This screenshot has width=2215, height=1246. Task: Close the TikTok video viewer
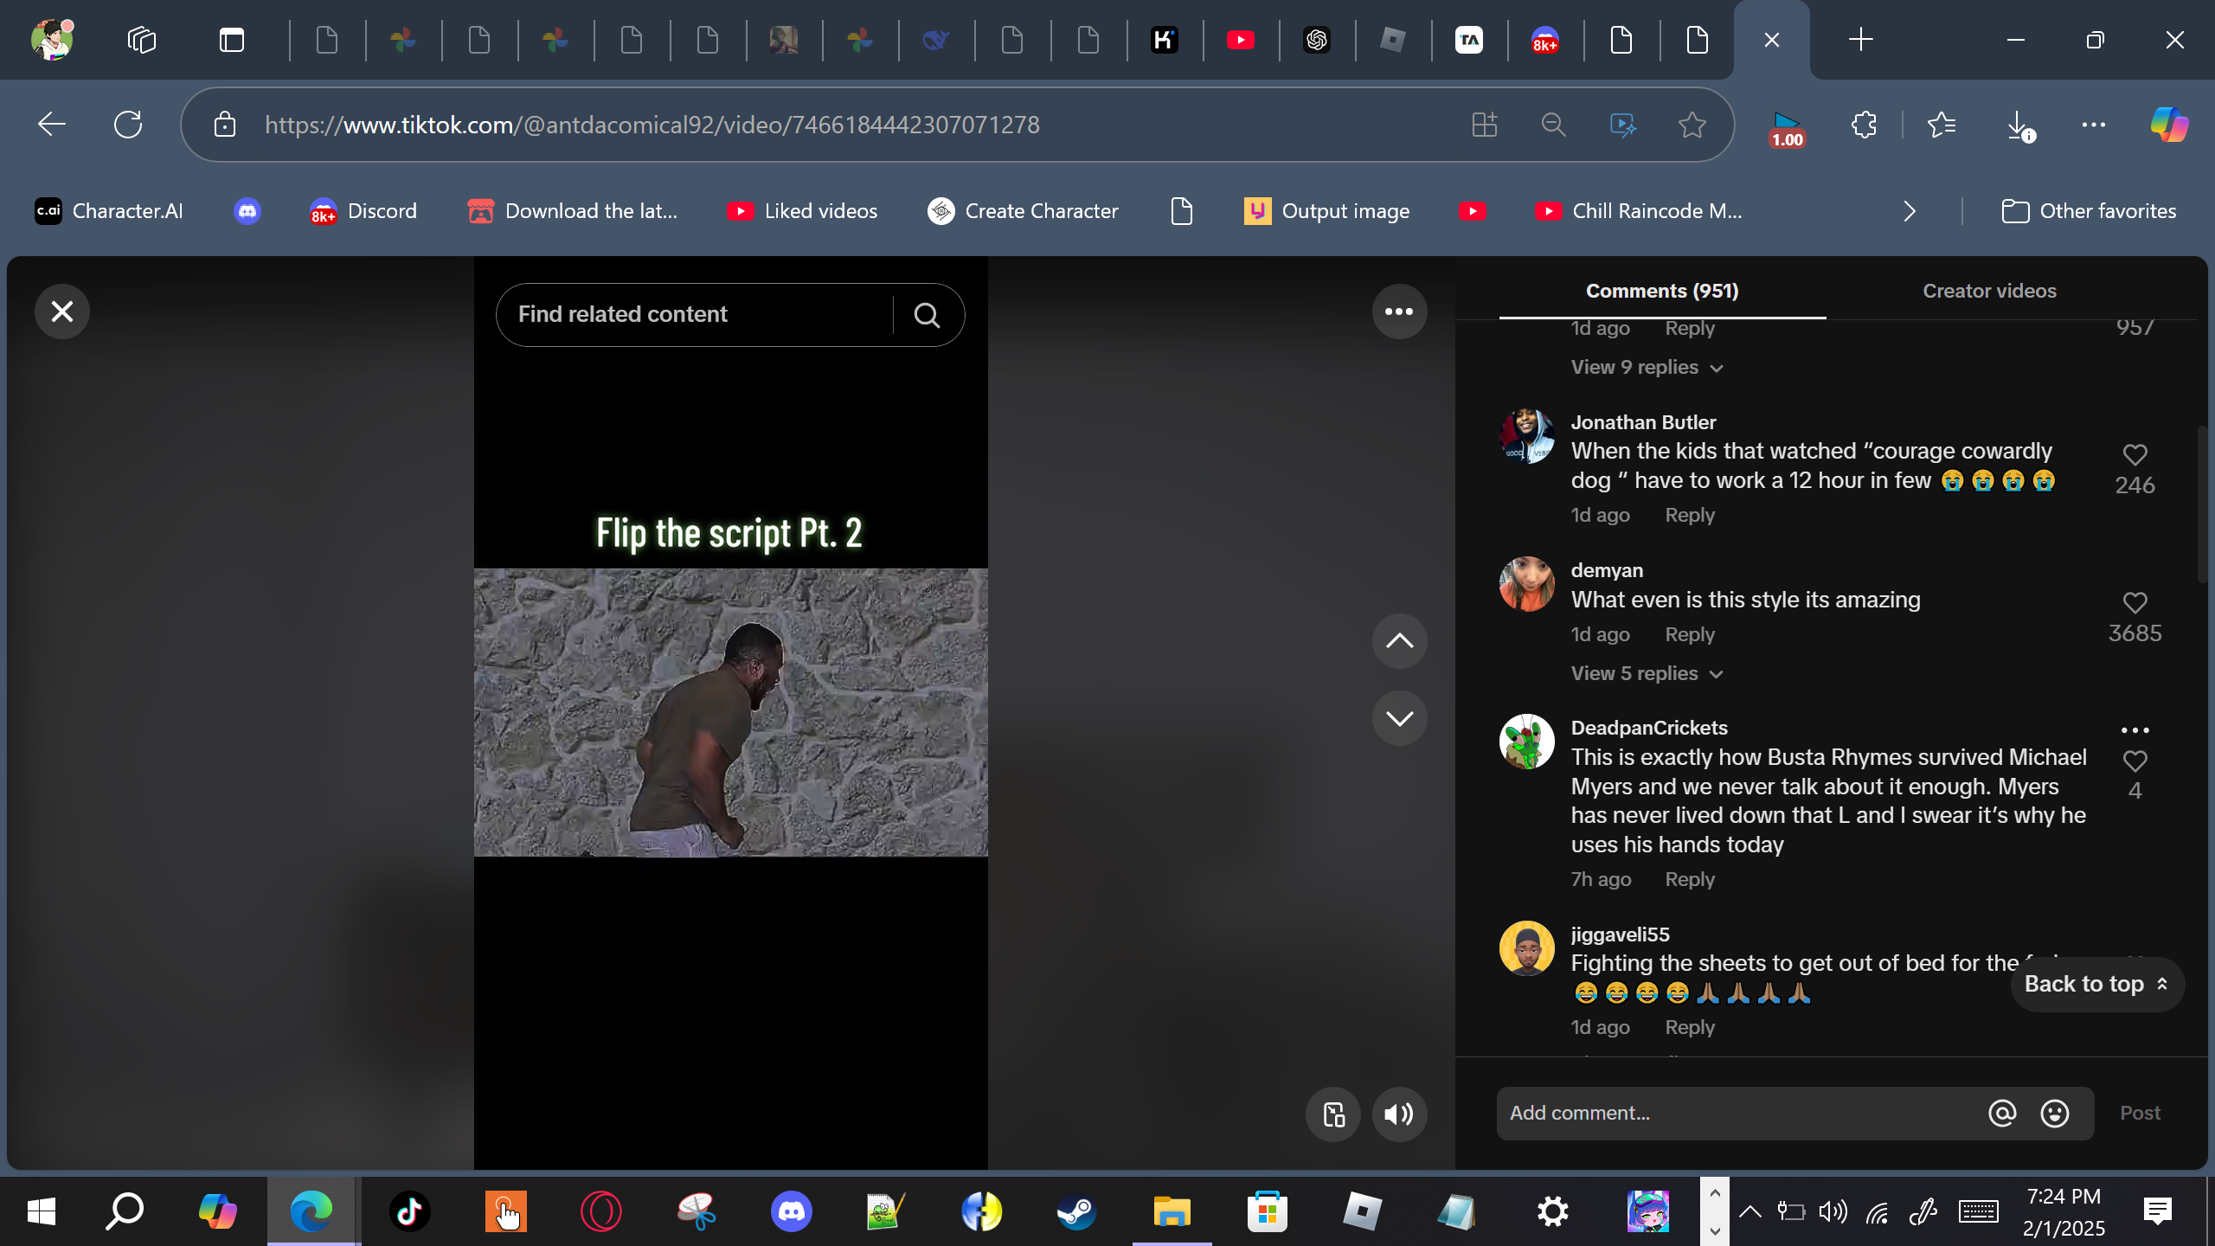click(x=61, y=311)
